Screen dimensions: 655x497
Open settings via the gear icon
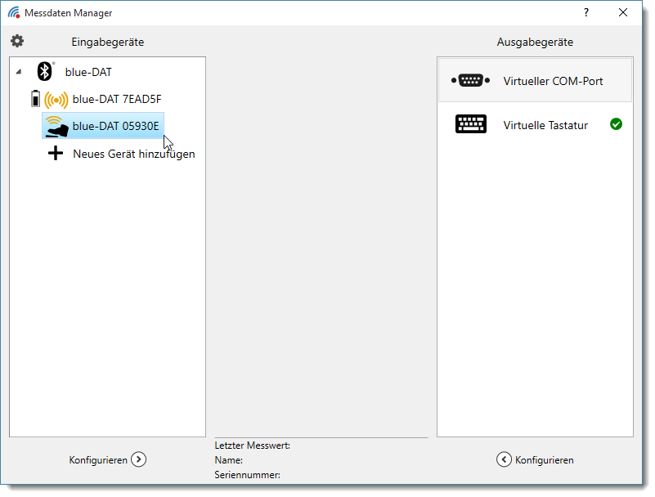(17, 41)
